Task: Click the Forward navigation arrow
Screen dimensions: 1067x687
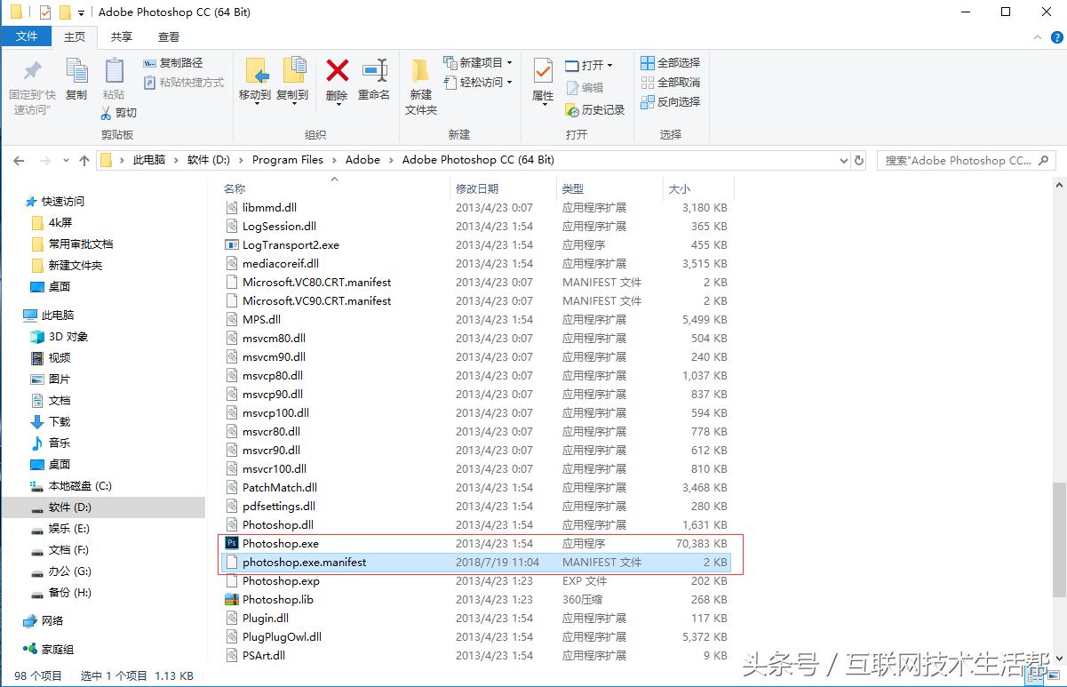Action: pyautogui.click(x=45, y=161)
